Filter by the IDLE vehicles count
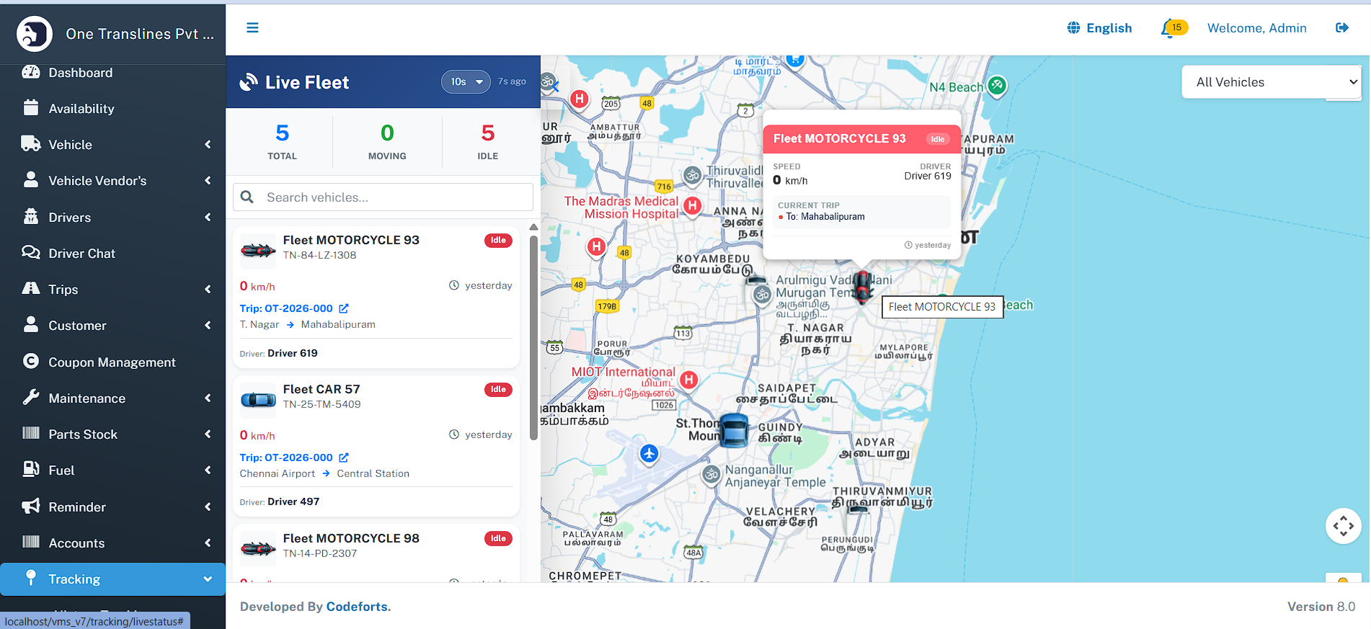Screen dimensions: 1371x629 (x=488, y=141)
